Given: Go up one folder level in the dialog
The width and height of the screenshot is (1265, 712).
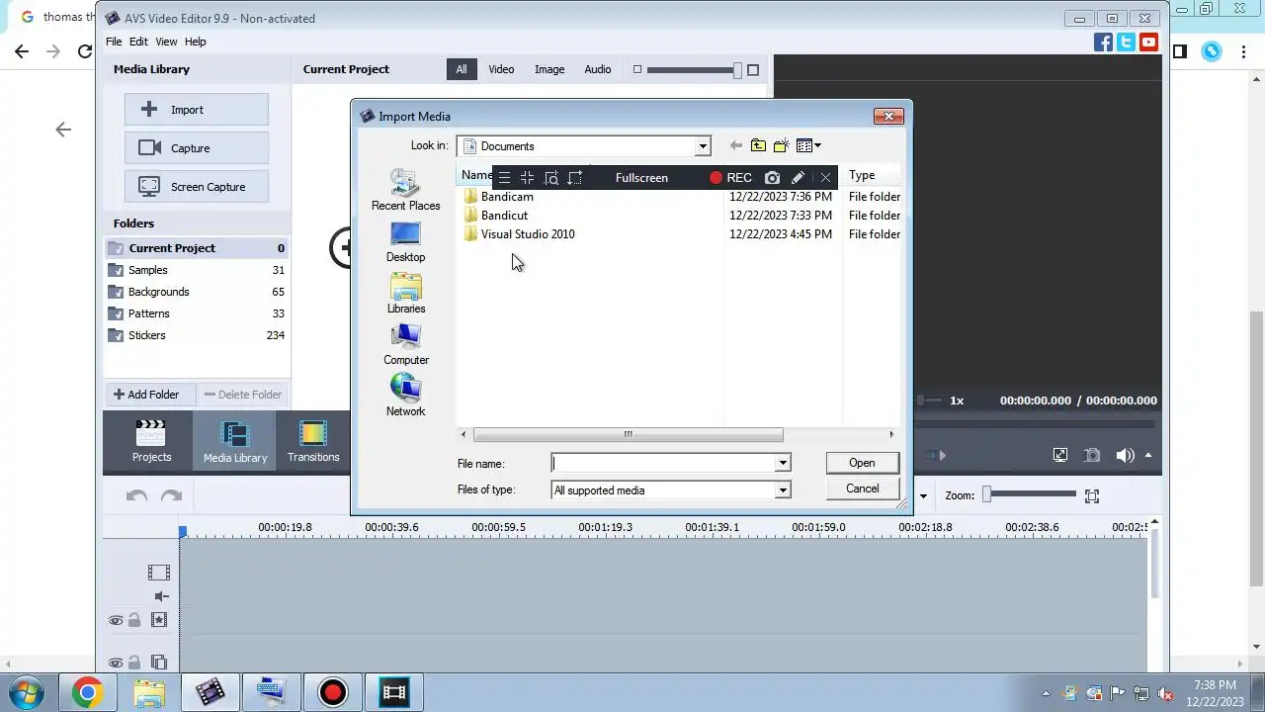Looking at the screenshot, I should (758, 146).
